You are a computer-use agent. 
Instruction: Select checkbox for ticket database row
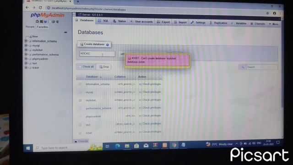[x=80, y=133]
